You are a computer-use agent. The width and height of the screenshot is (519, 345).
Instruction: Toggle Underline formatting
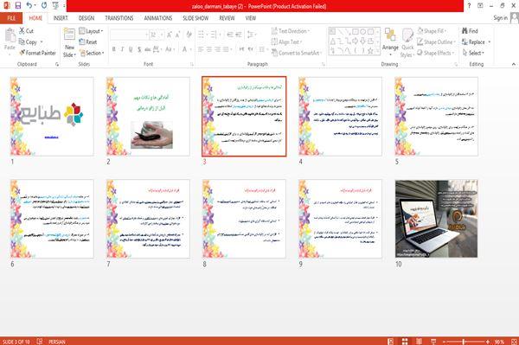[x=131, y=49]
